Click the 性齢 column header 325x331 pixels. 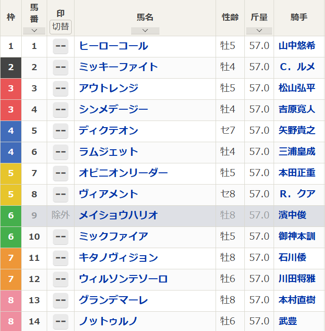230,17
